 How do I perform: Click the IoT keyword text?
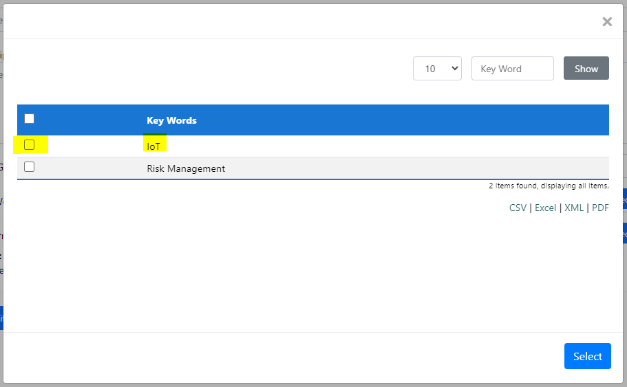(153, 146)
